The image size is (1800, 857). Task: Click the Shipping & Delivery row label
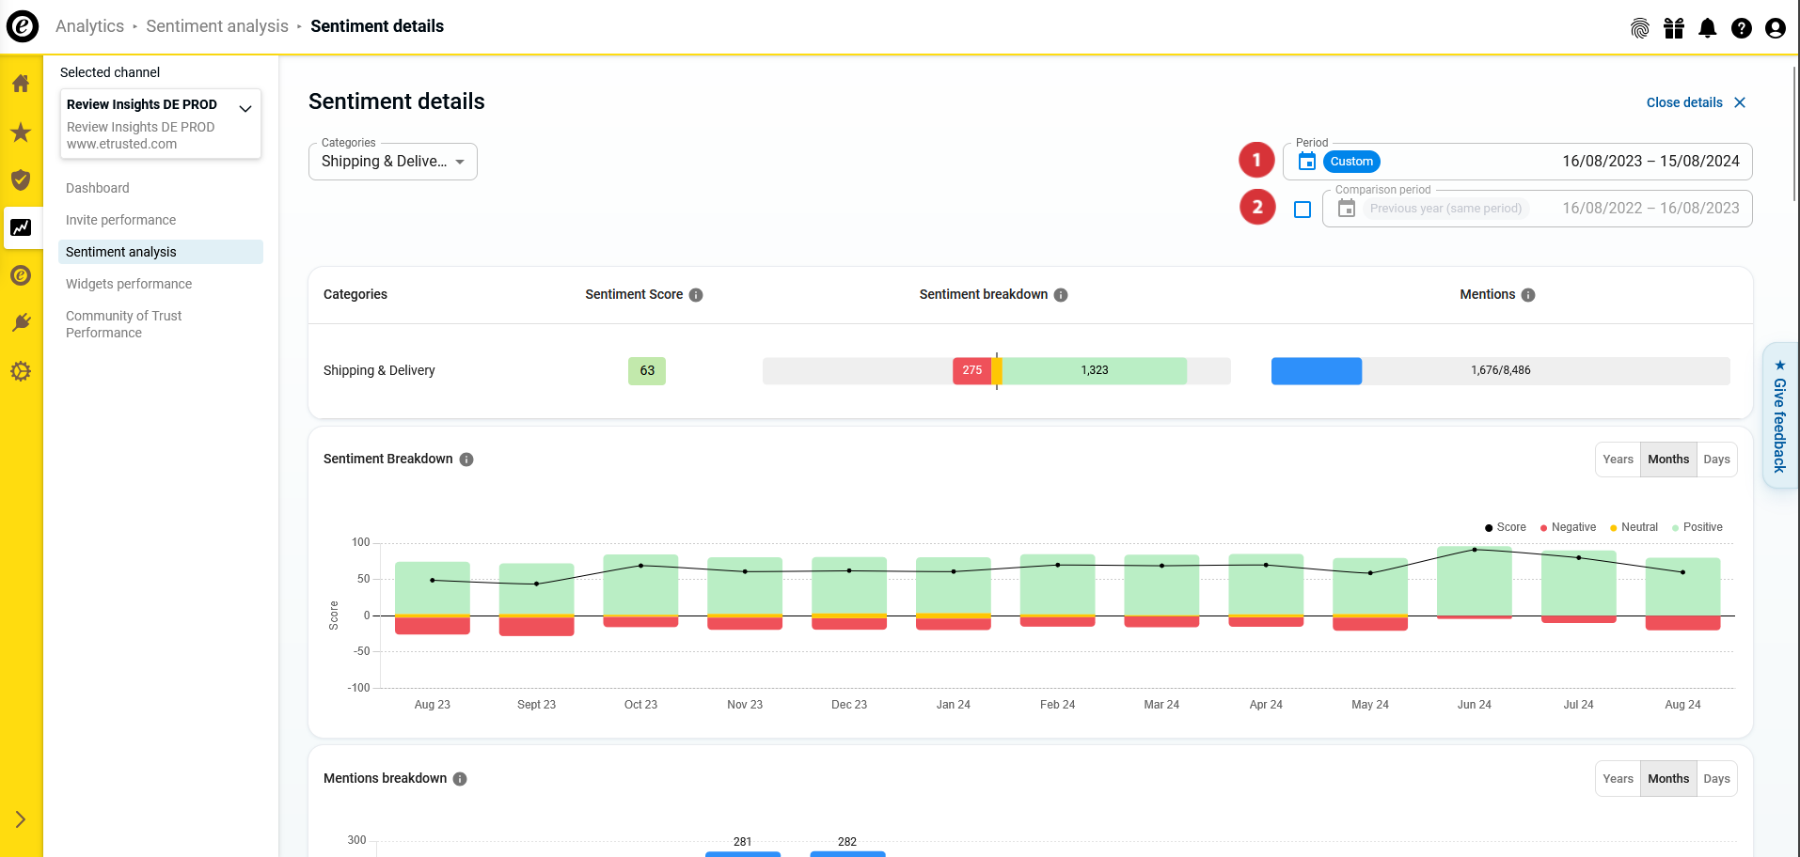coord(379,371)
